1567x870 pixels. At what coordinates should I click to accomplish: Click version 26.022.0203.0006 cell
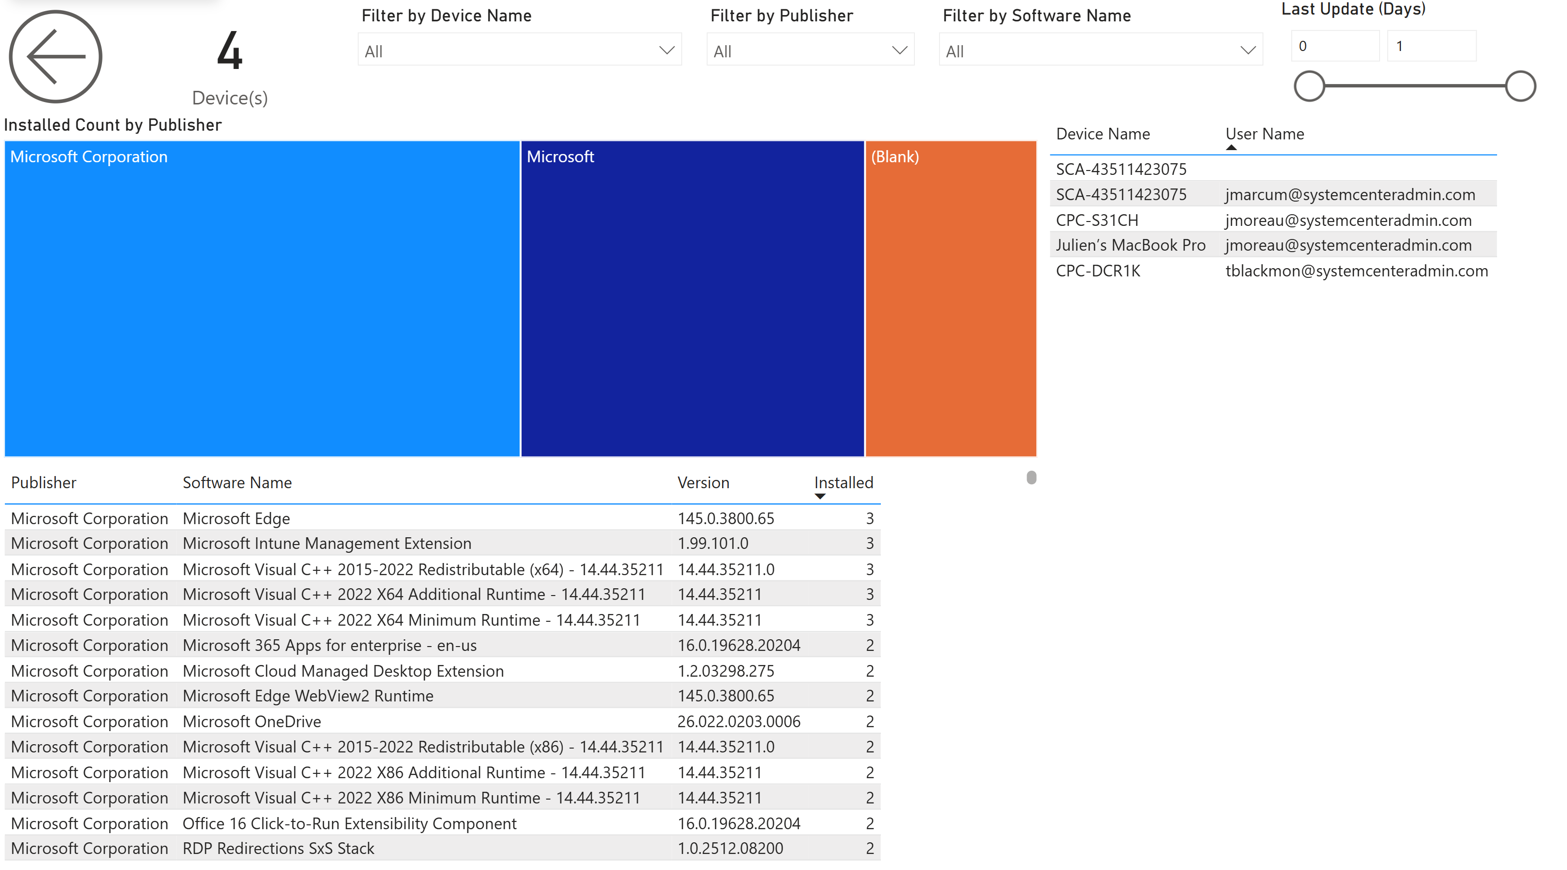[739, 721]
